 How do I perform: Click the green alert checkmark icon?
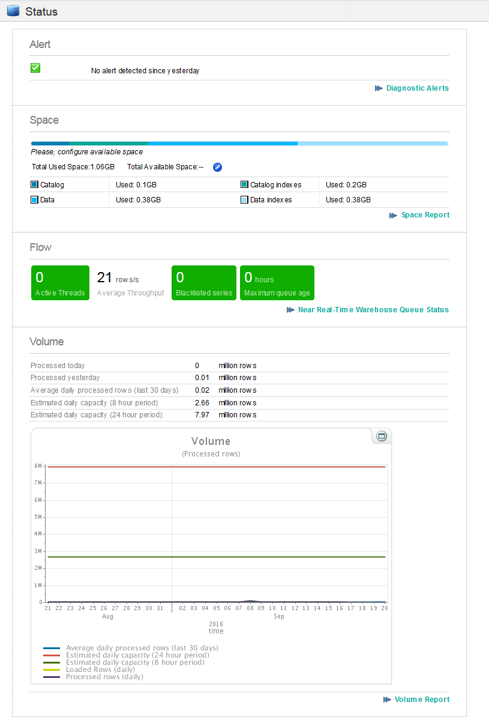(35, 68)
